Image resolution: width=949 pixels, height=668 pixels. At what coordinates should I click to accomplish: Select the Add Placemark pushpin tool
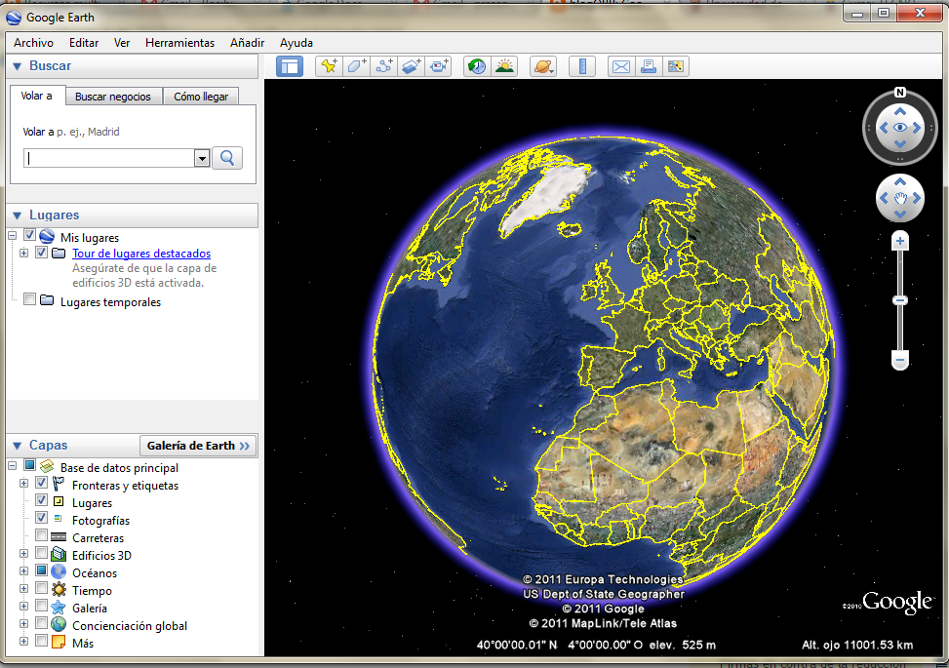[328, 66]
